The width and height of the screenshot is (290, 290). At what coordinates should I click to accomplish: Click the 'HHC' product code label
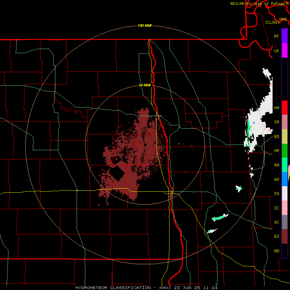click(x=283, y=19)
